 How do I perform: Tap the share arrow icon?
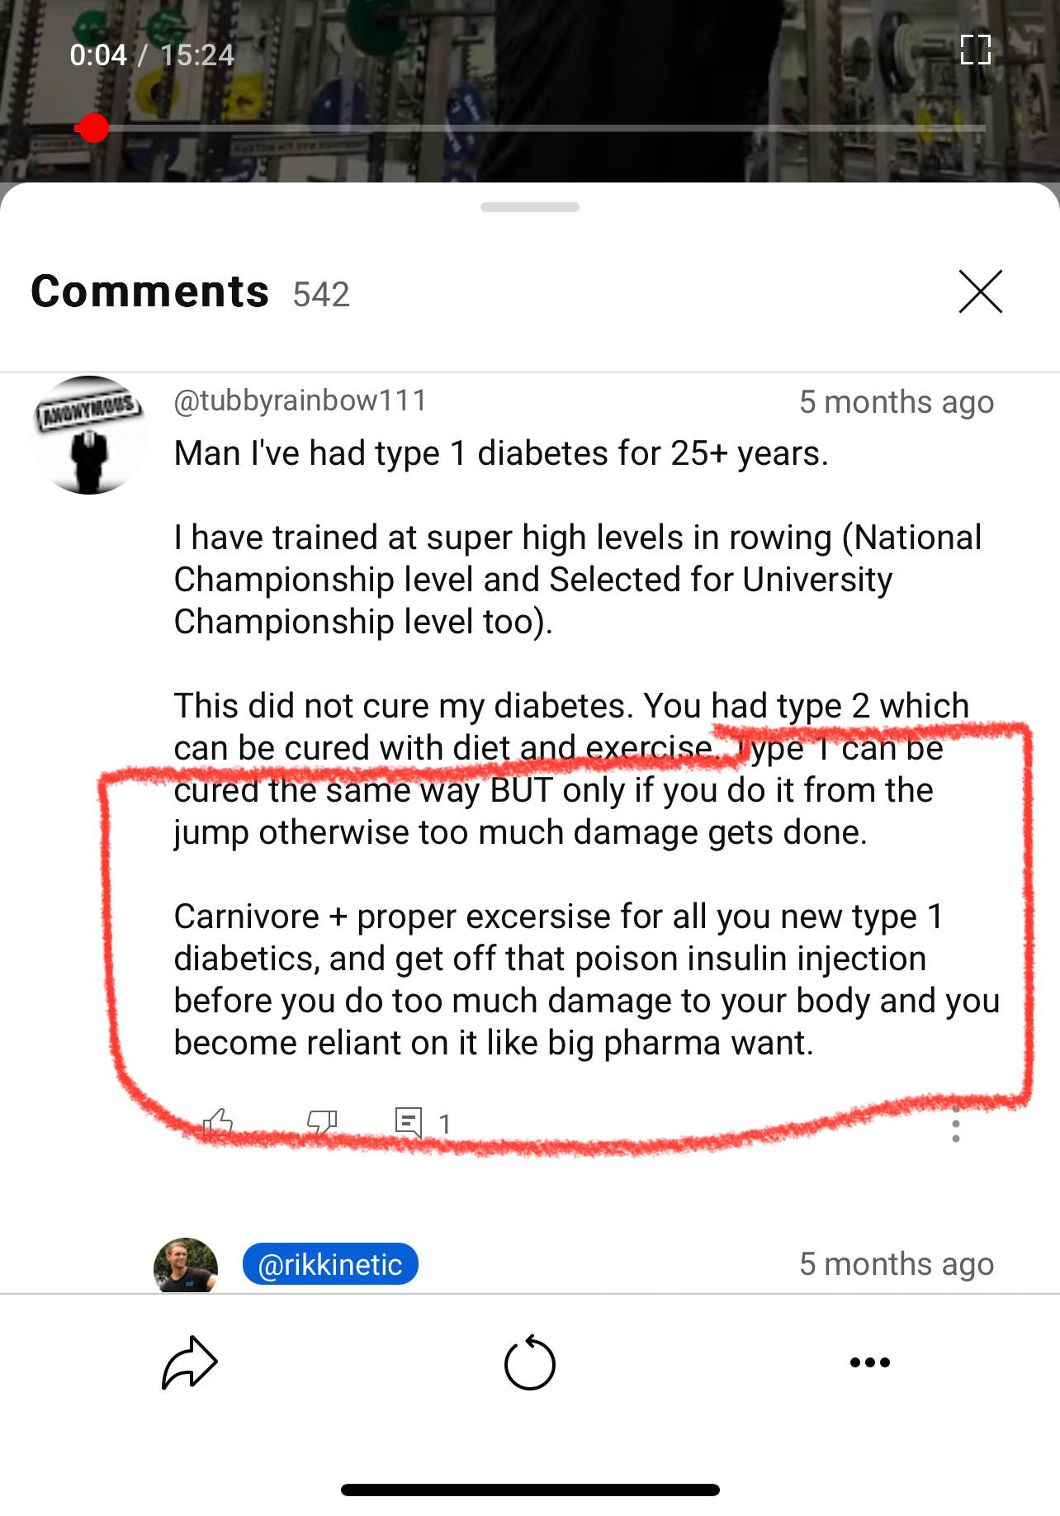click(189, 1362)
